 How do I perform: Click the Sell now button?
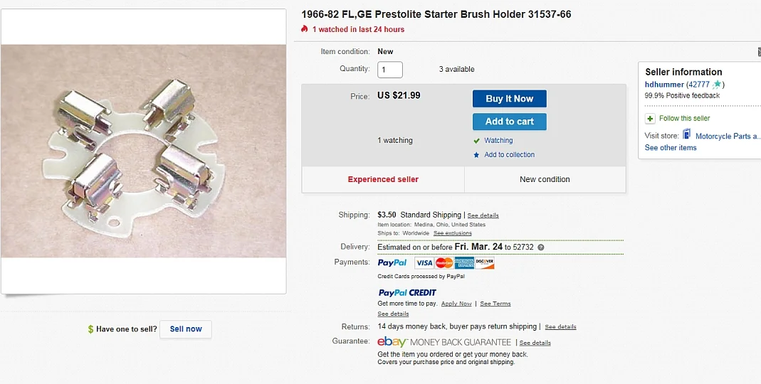click(x=186, y=329)
